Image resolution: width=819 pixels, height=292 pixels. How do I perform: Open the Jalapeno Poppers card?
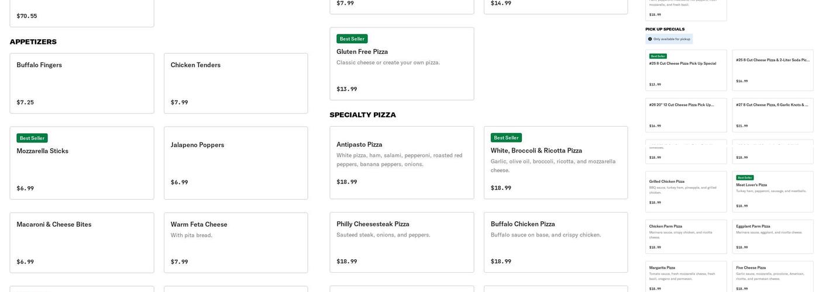click(236, 162)
